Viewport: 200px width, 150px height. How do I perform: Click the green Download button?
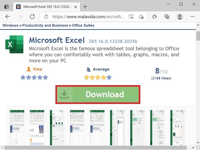coord(98,95)
